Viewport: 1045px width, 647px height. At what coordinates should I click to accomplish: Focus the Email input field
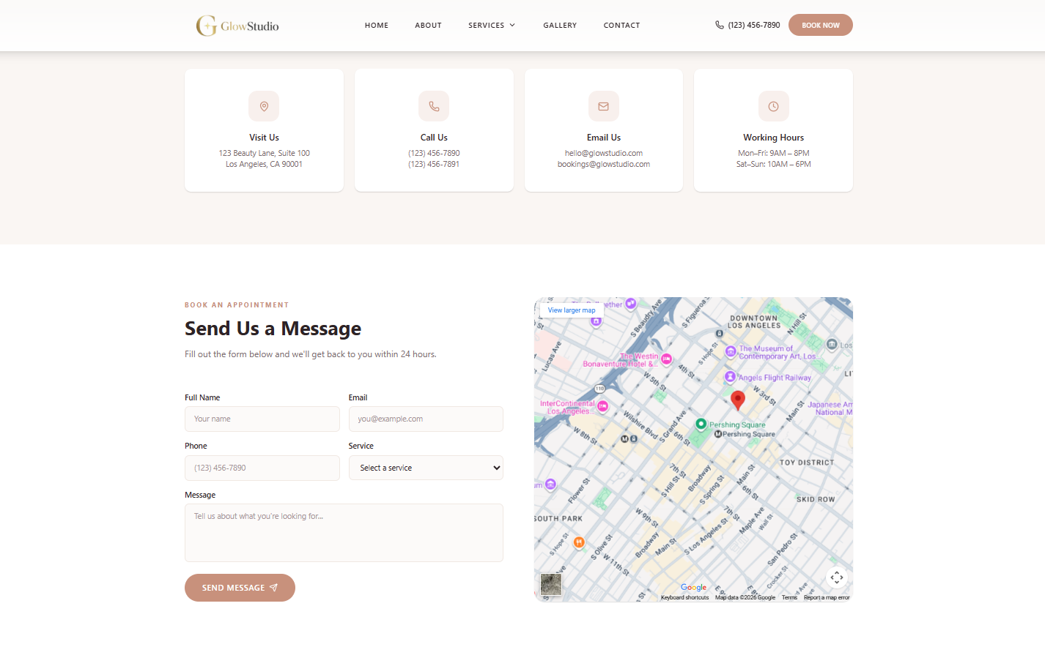(426, 419)
